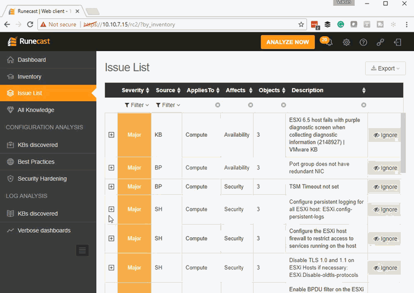The width and height of the screenshot is (414, 293).
Task: Open the red extension icon with badge
Action: [315, 25]
